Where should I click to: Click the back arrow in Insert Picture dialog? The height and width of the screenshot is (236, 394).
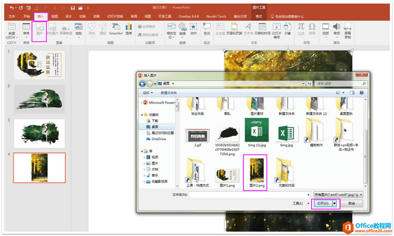142,84
